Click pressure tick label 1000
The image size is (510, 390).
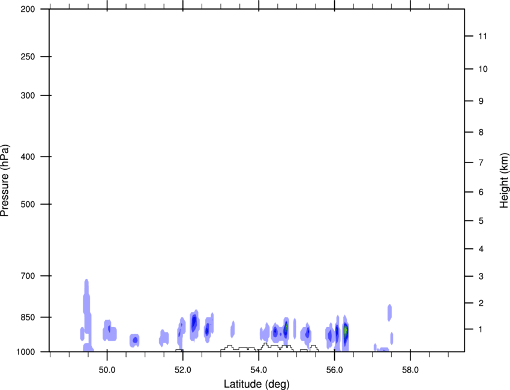[x=25, y=352]
